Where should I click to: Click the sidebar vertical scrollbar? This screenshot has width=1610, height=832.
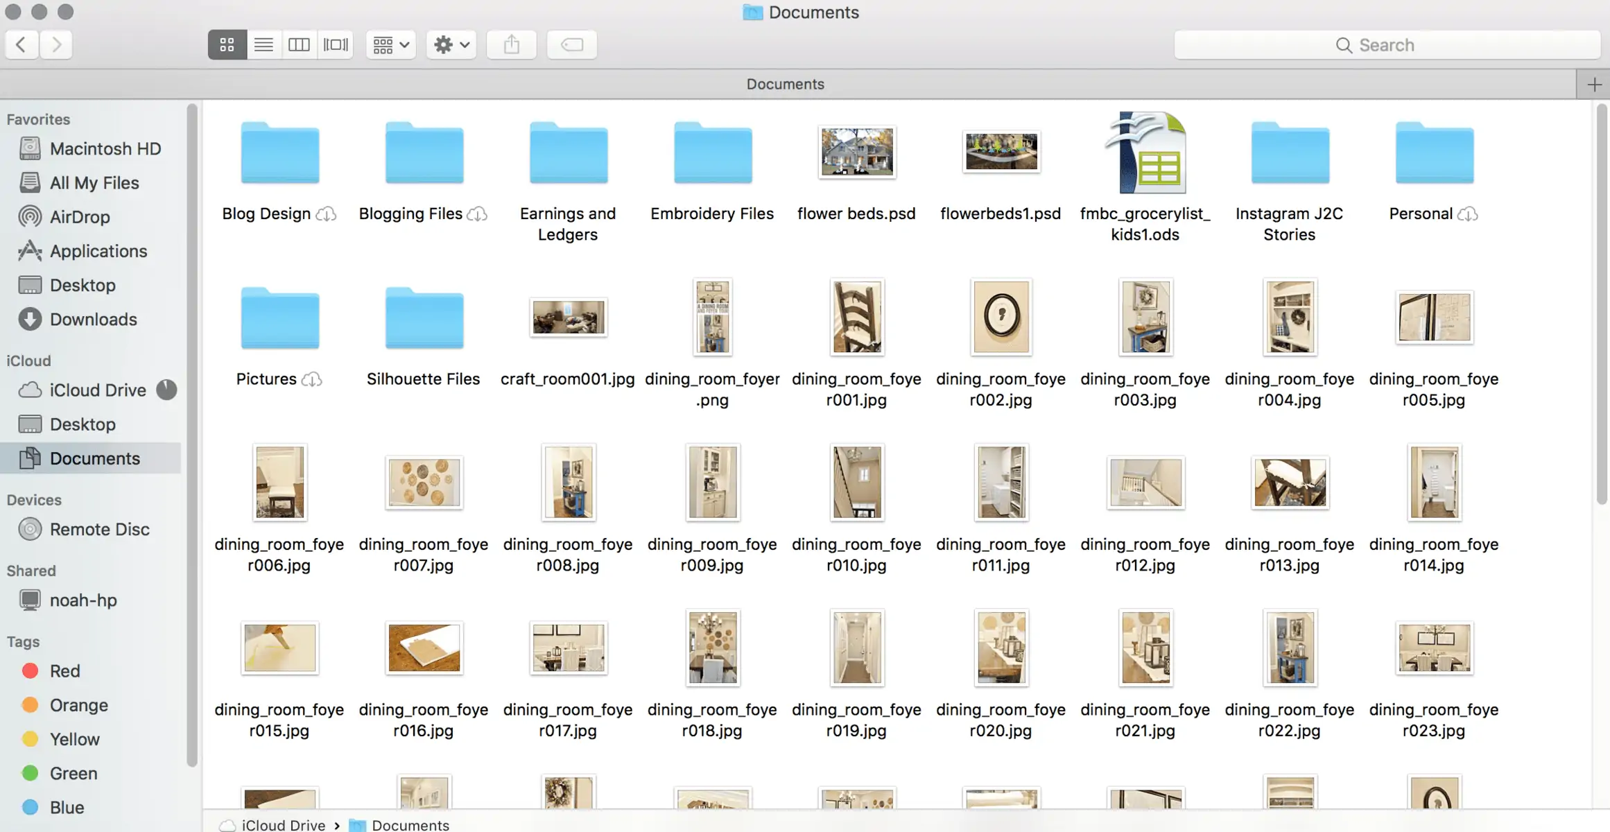(x=192, y=435)
